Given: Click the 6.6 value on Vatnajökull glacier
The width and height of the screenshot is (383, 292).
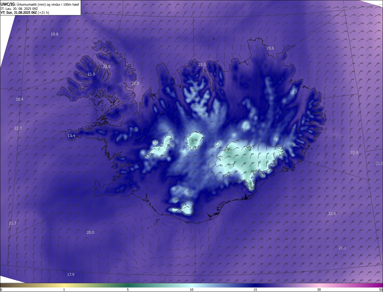Looking at the screenshot, I should click(x=228, y=151).
